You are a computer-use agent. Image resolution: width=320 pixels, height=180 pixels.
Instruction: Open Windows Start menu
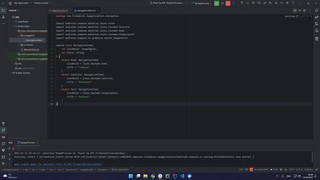(131, 176)
